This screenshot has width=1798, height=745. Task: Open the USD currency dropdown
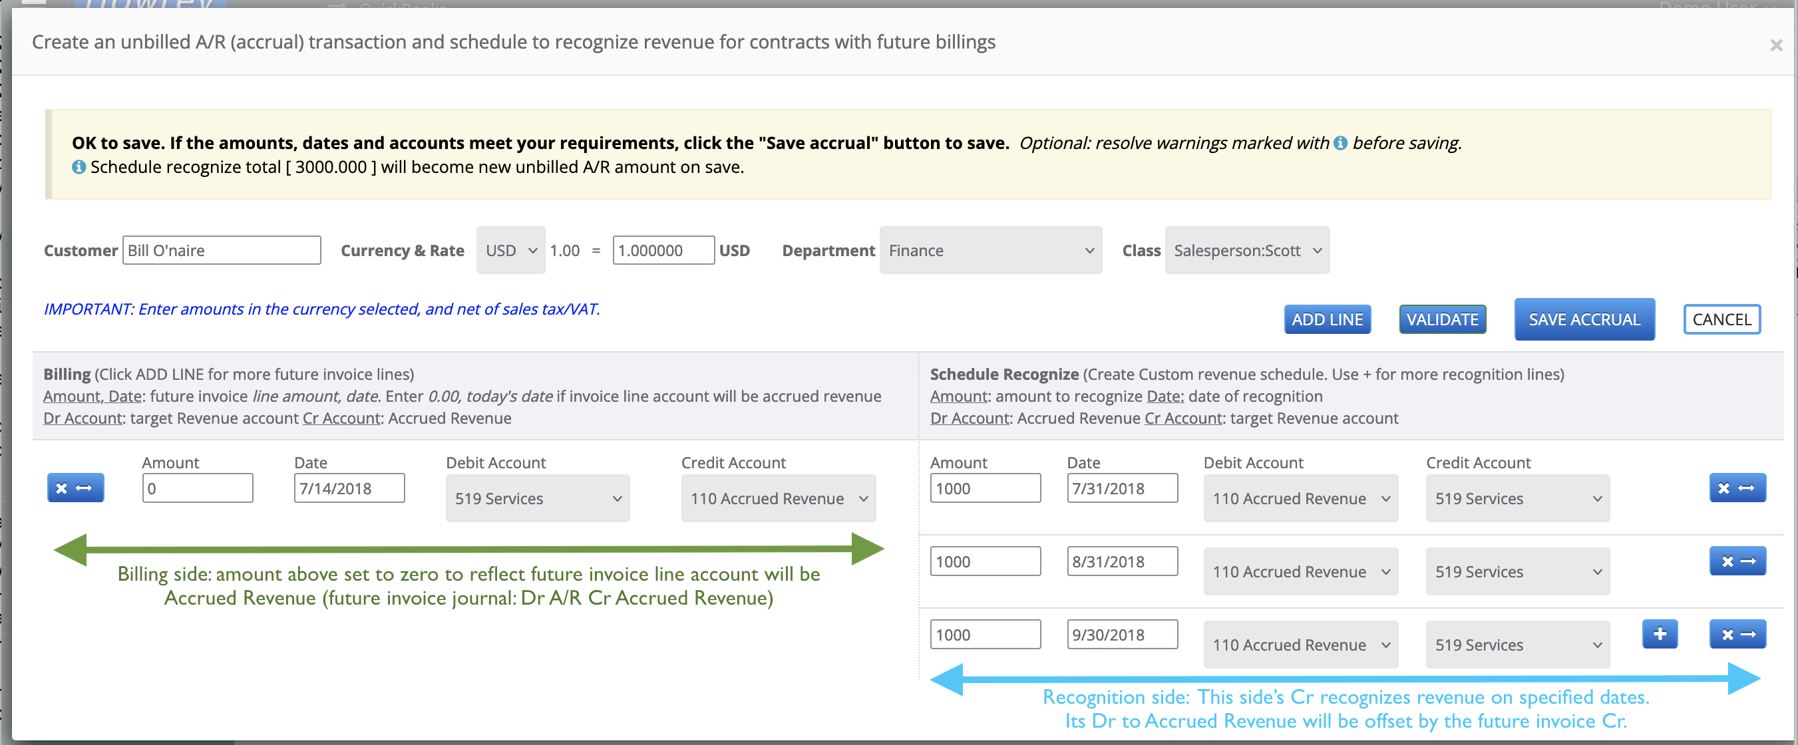pos(510,250)
